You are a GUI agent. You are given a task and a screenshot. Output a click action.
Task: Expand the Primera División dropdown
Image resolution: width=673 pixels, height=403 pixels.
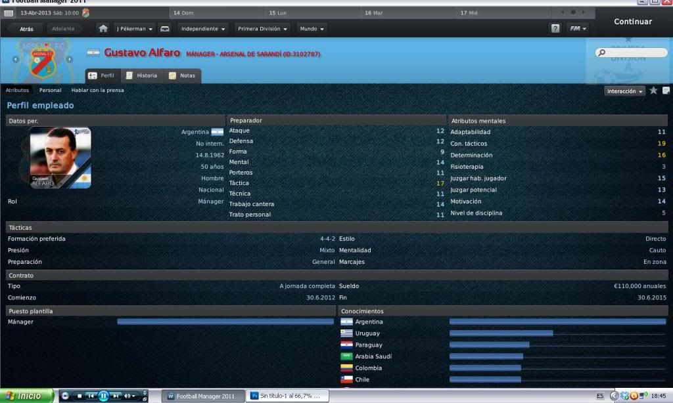(x=262, y=29)
